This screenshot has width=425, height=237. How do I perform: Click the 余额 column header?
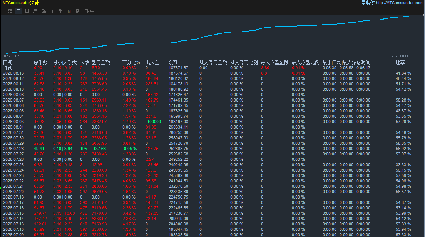(173, 62)
